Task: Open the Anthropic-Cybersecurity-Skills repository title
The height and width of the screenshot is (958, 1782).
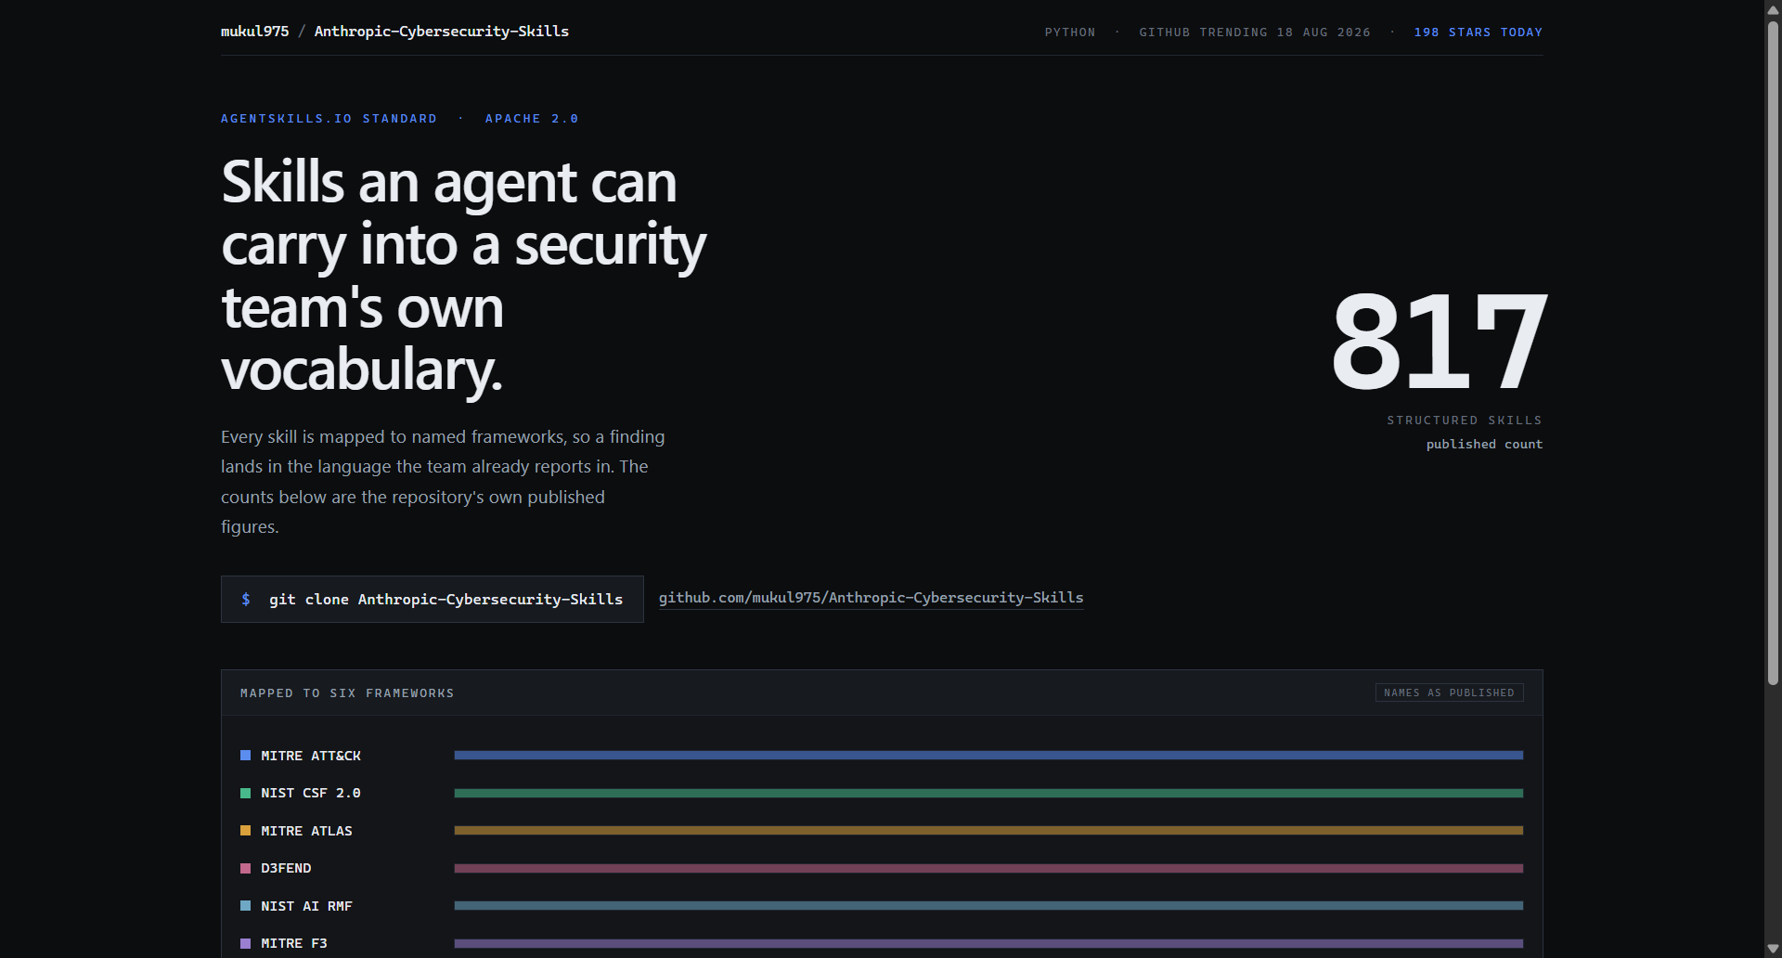Action: click(442, 32)
